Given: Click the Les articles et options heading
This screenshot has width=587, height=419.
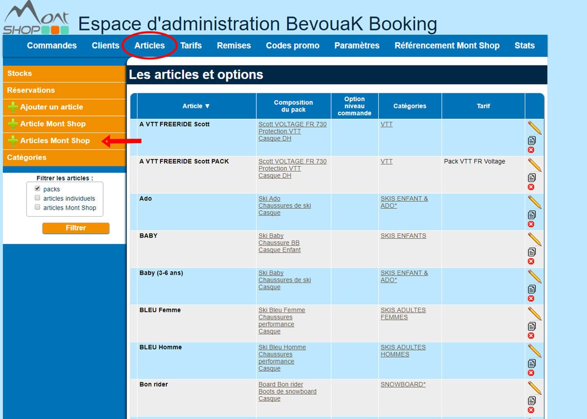Looking at the screenshot, I should (196, 75).
